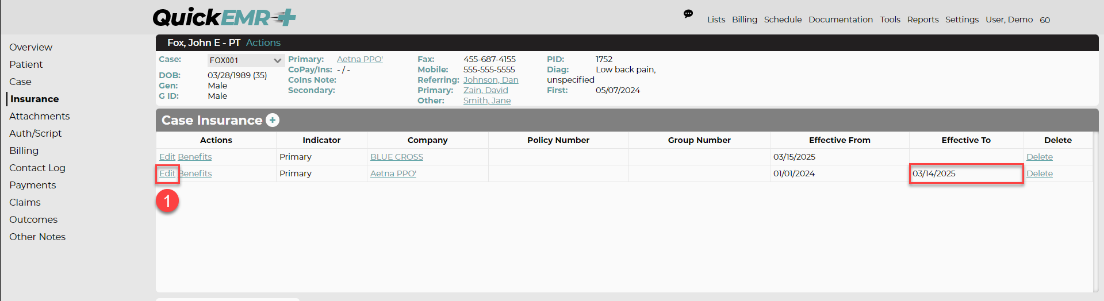This screenshot has height=301, width=1104.
Task: Delete the Aetna PPO' insurance row
Action: coord(1040,173)
